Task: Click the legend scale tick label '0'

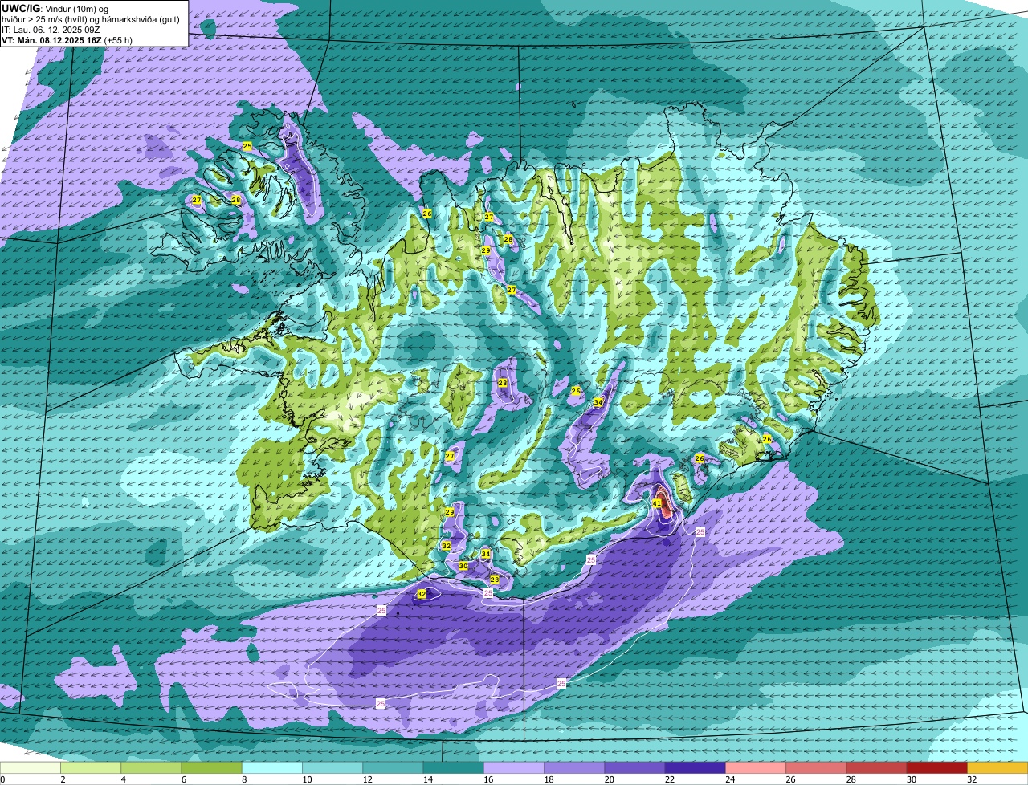Action: click(2, 779)
